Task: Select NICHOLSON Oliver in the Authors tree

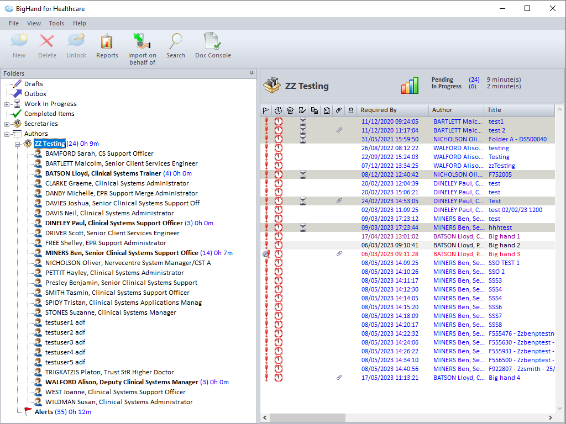Action: pos(128,263)
